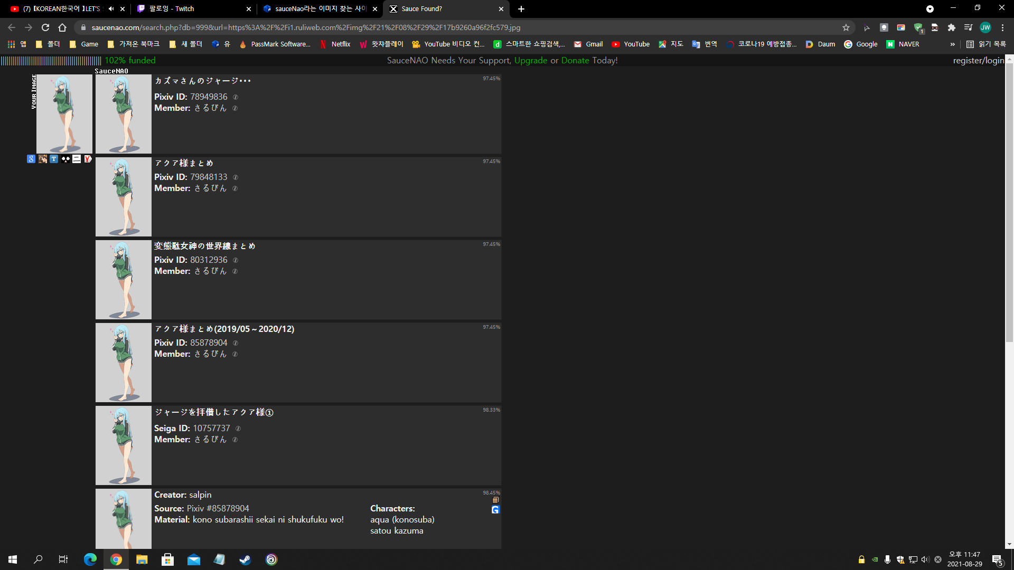Expand hidden bookmarks with double chevron

952,44
